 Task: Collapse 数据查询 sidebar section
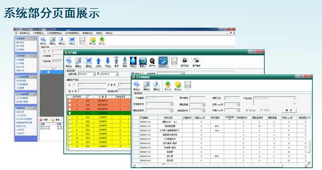tap(35, 108)
